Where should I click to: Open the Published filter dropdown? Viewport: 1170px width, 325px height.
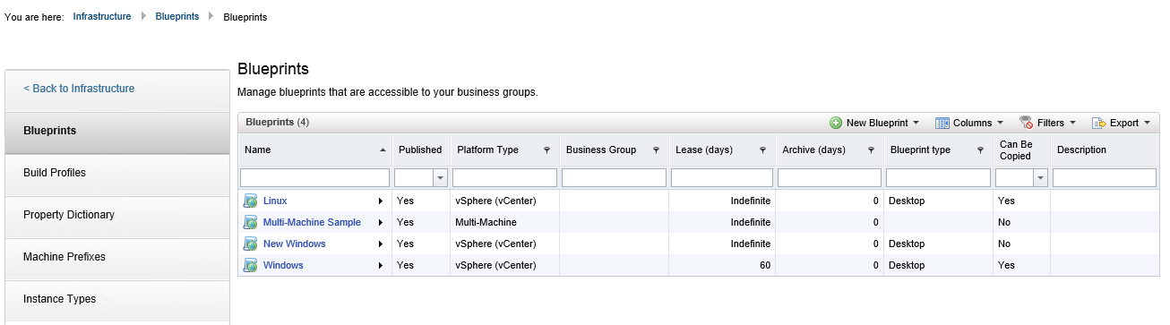(440, 178)
